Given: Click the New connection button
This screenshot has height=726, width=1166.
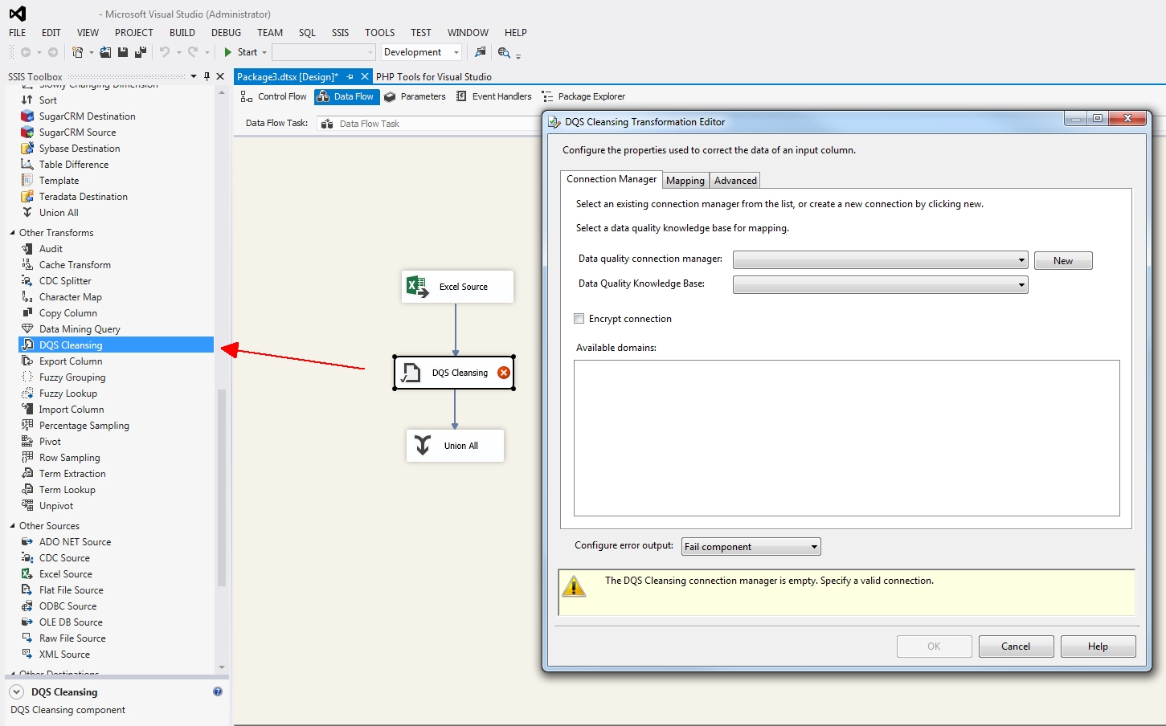Looking at the screenshot, I should 1062,261.
